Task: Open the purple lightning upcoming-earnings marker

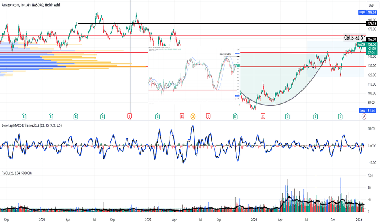Action: pyautogui.click(x=364, y=116)
